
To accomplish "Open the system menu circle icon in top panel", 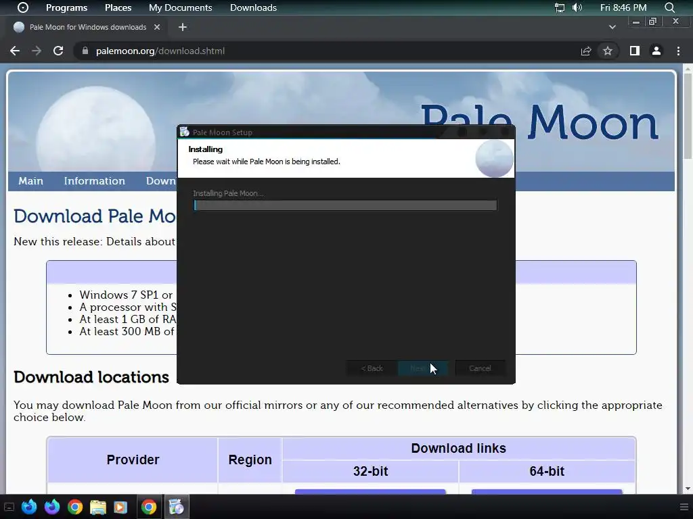I will 22,7.
